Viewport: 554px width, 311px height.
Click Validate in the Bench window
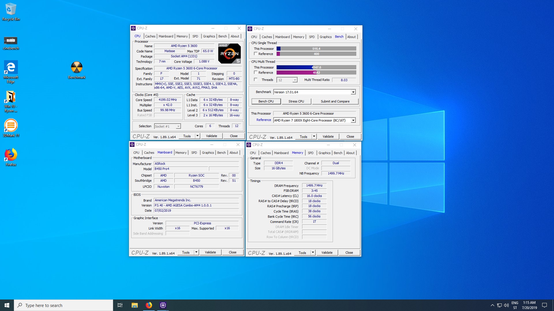(328, 136)
